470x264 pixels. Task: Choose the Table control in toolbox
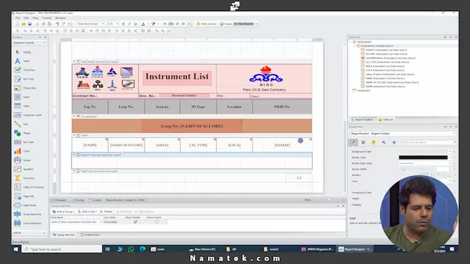22,106
